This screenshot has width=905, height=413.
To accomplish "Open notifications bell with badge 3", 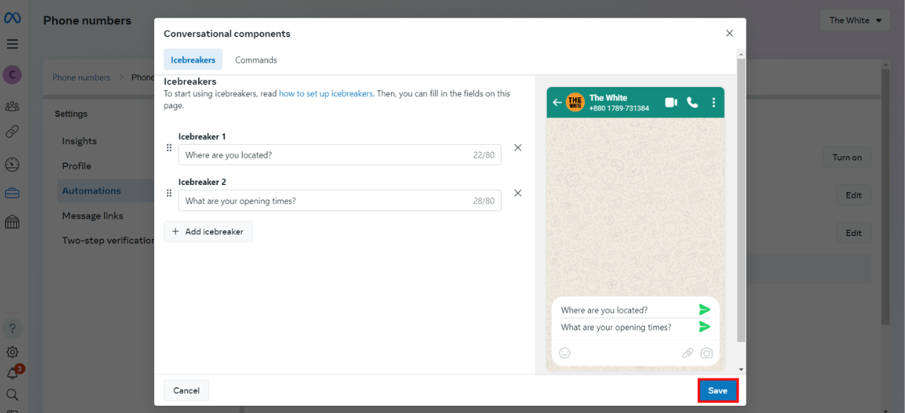I will (13, 372).
